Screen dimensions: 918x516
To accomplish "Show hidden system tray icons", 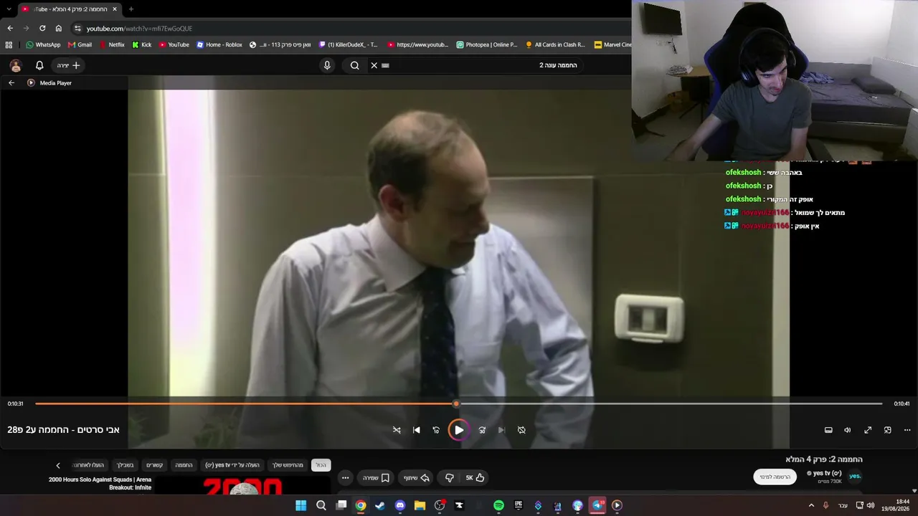I will tap(811, 505).
